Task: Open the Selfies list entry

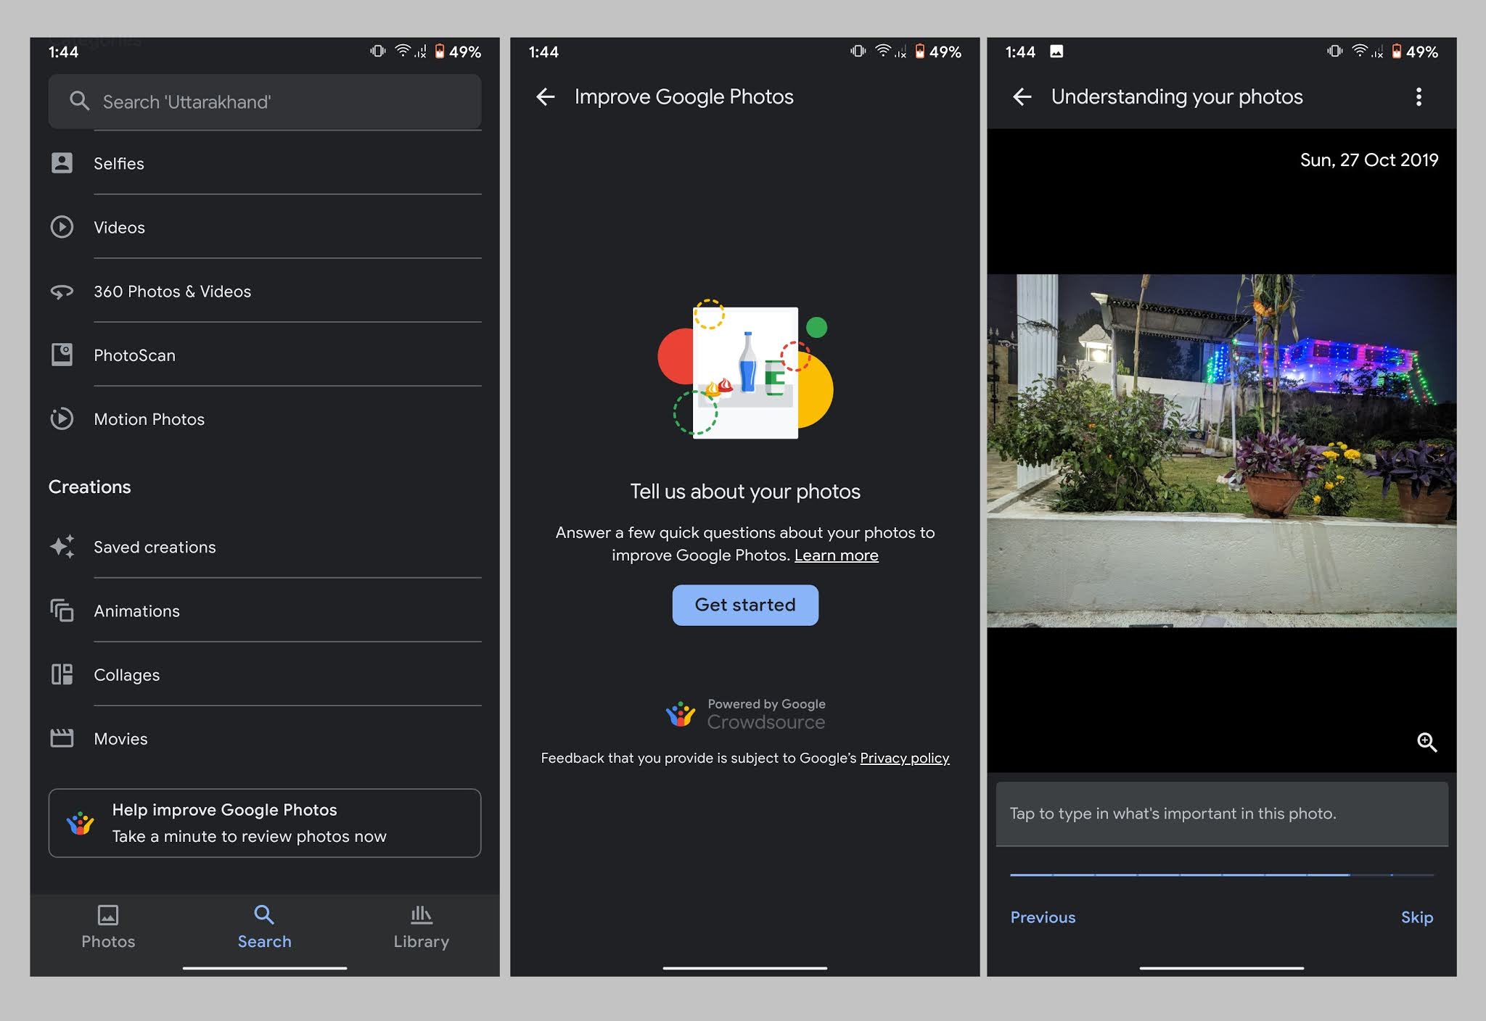Action: click(265, 163)
